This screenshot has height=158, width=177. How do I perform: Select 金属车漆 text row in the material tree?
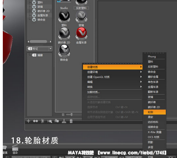(43, 15)
